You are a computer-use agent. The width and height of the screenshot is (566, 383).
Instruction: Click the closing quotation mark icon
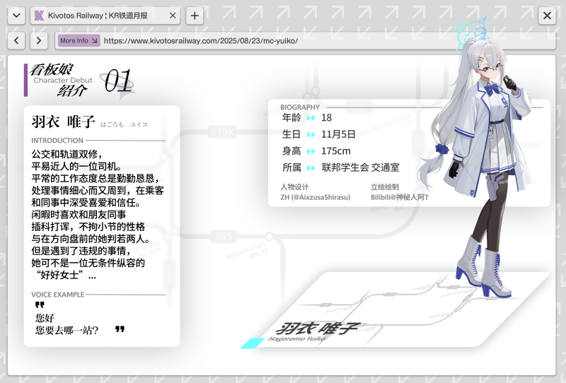120,329
